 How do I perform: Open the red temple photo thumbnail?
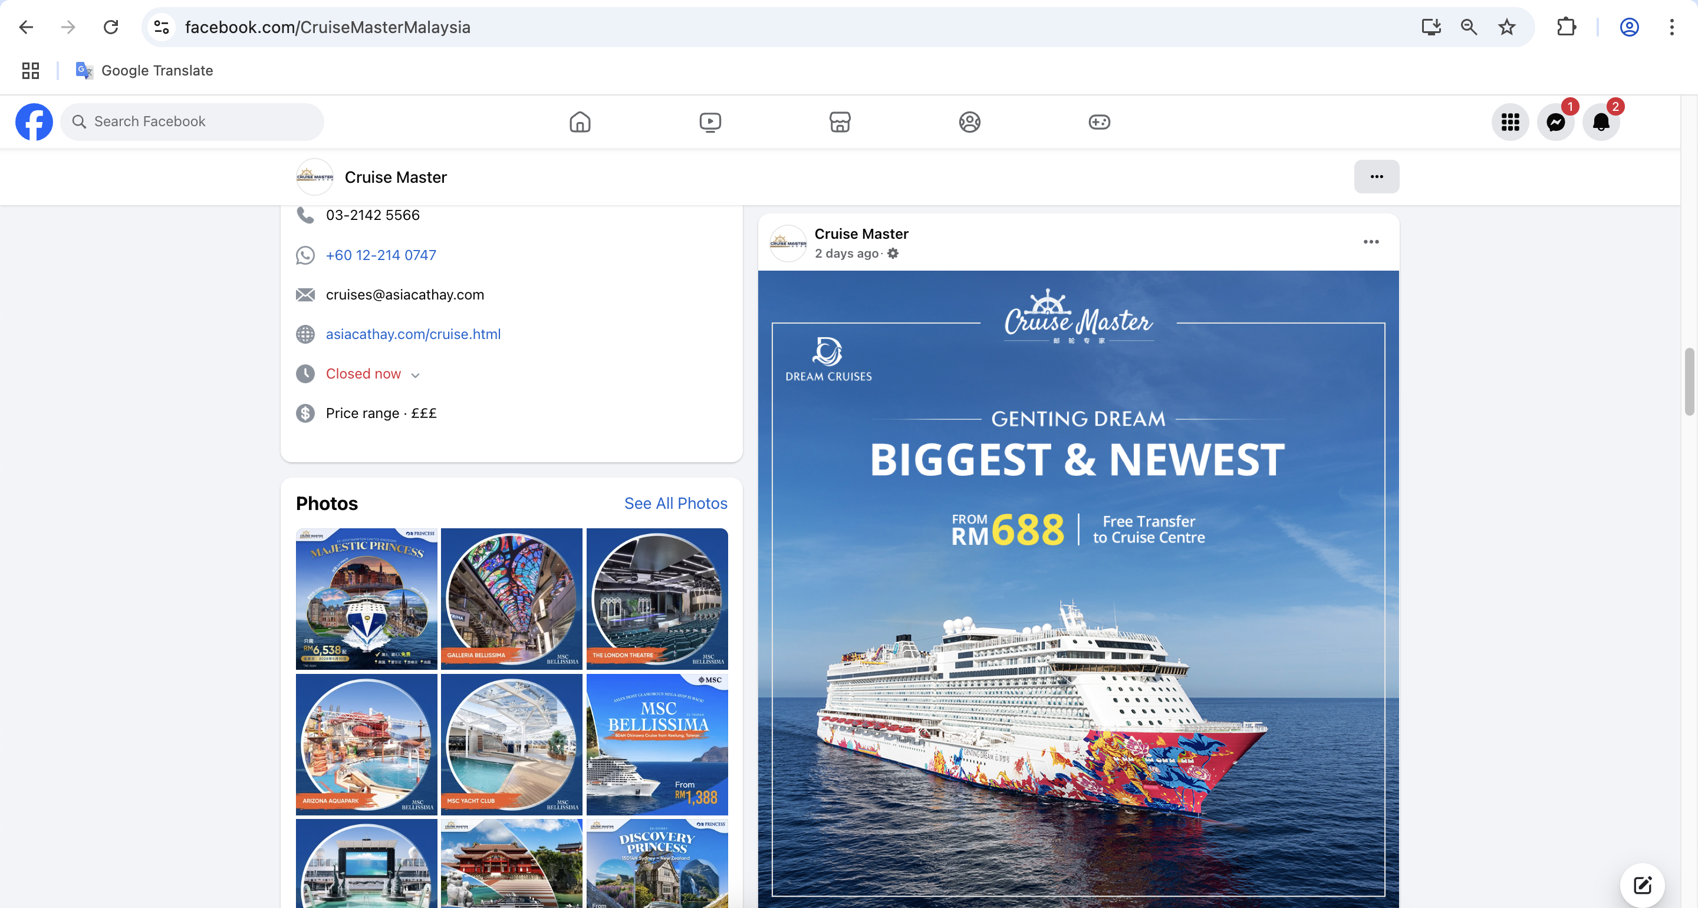(512, 864)
